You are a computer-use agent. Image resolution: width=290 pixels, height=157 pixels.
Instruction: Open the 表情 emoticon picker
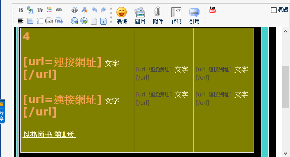click(x=122, y=16)
